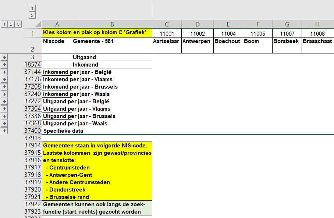Click 'functie (start, rechts) gezocht worden' cell
Image resolution: width=334 pixels, height=218 pixels.
[x=97, y=212]
